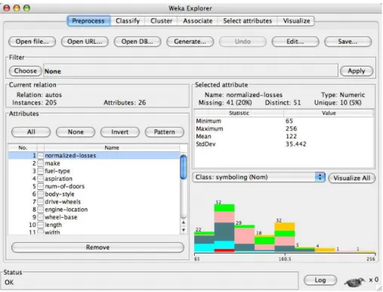Tick the normalized-losses attribute checkbox
383x292 pixels.
(x=41, y=156)
